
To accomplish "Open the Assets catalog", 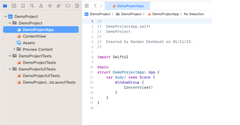I will click(x=41, y=43).
